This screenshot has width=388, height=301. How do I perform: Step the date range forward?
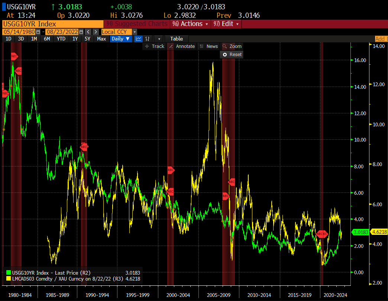95,32
